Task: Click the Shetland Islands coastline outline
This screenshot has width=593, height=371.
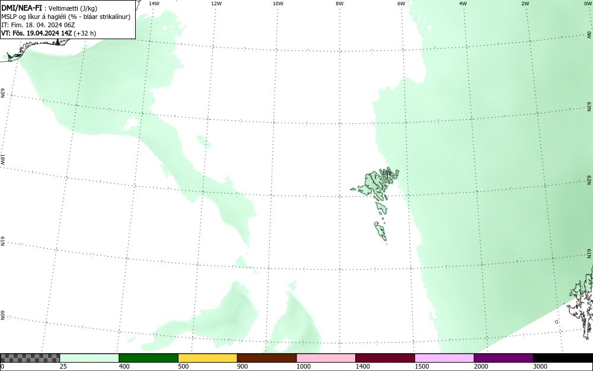Action: point(582,302)
